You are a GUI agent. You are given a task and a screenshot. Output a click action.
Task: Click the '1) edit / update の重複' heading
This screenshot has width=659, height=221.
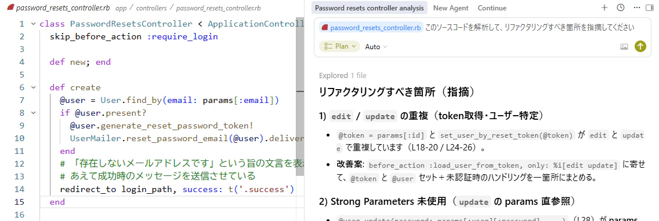[433, 116]
